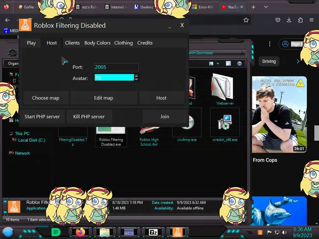Viewport: 319px width, 239px height.
Task: Select Network in the navigation pane
Action: pos(22,153)
